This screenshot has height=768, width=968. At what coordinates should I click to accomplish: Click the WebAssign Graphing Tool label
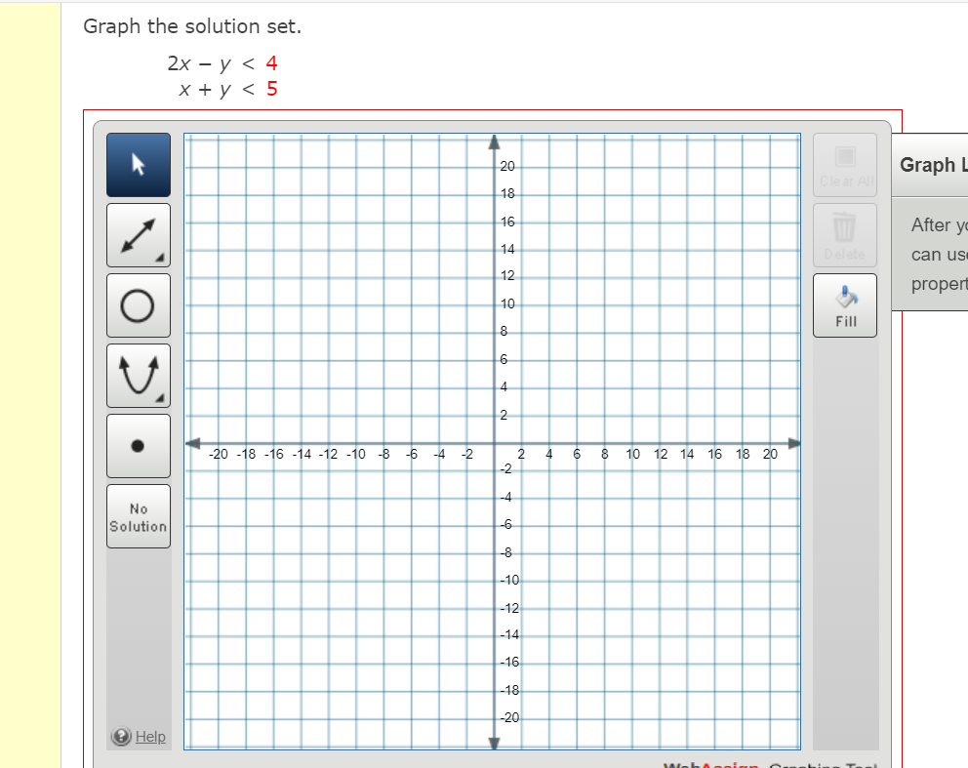[x=771, y=764]
